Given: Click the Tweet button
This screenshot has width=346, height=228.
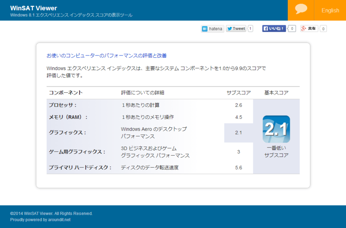Looking at the screenshot, I should click(x=236, y=29).
